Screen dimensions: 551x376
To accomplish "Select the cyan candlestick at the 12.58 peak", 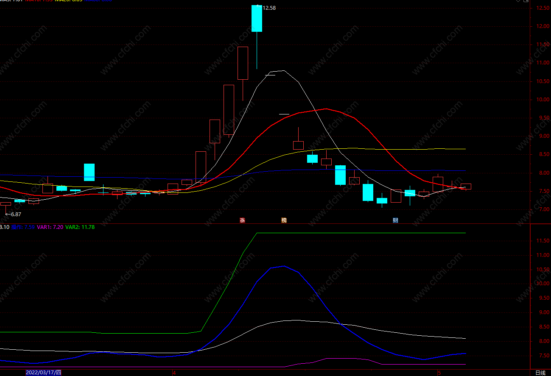I will [257, 18].
